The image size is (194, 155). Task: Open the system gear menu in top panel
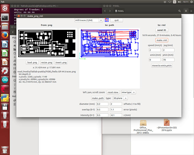(191, 2)
